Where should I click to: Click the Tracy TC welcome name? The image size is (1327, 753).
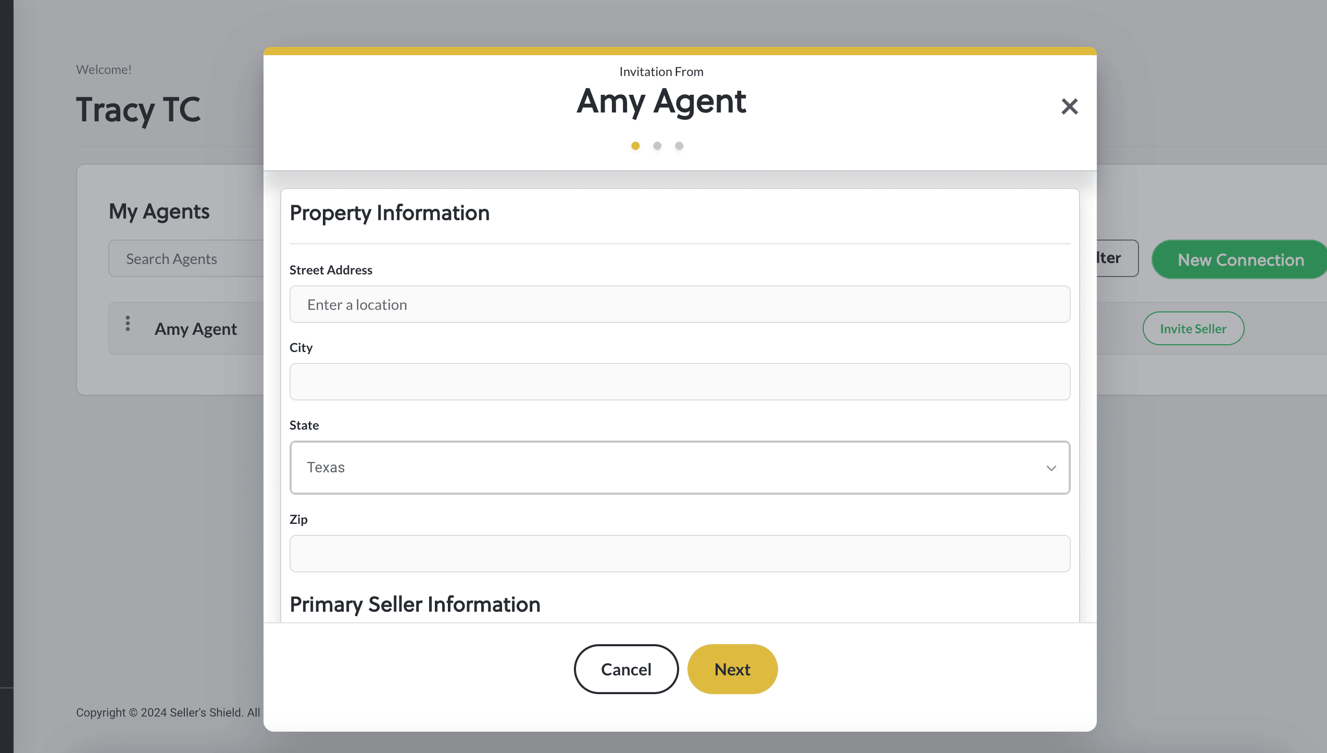coord(138,110)
